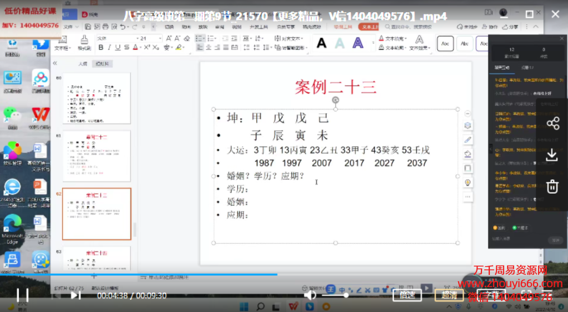Open the 绘图工具 drawing tools tab
Viewport: 568px width, 312px height.
pyautogui.click(x=343, y=27)
